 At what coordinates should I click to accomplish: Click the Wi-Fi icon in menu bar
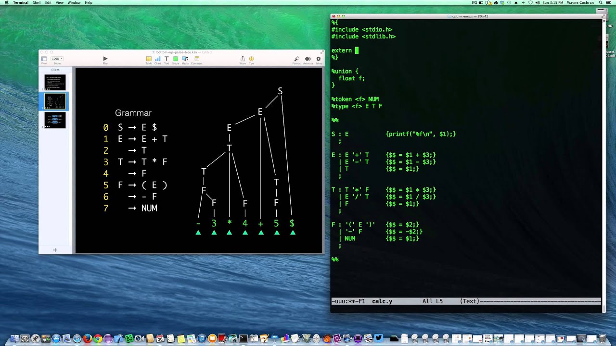[x=531, y=3]
